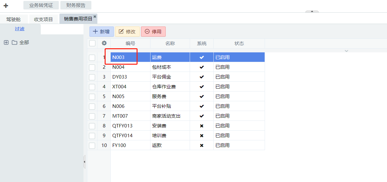Click the plus icon at top left
The image size is (387, 182).
coord(6,6)
